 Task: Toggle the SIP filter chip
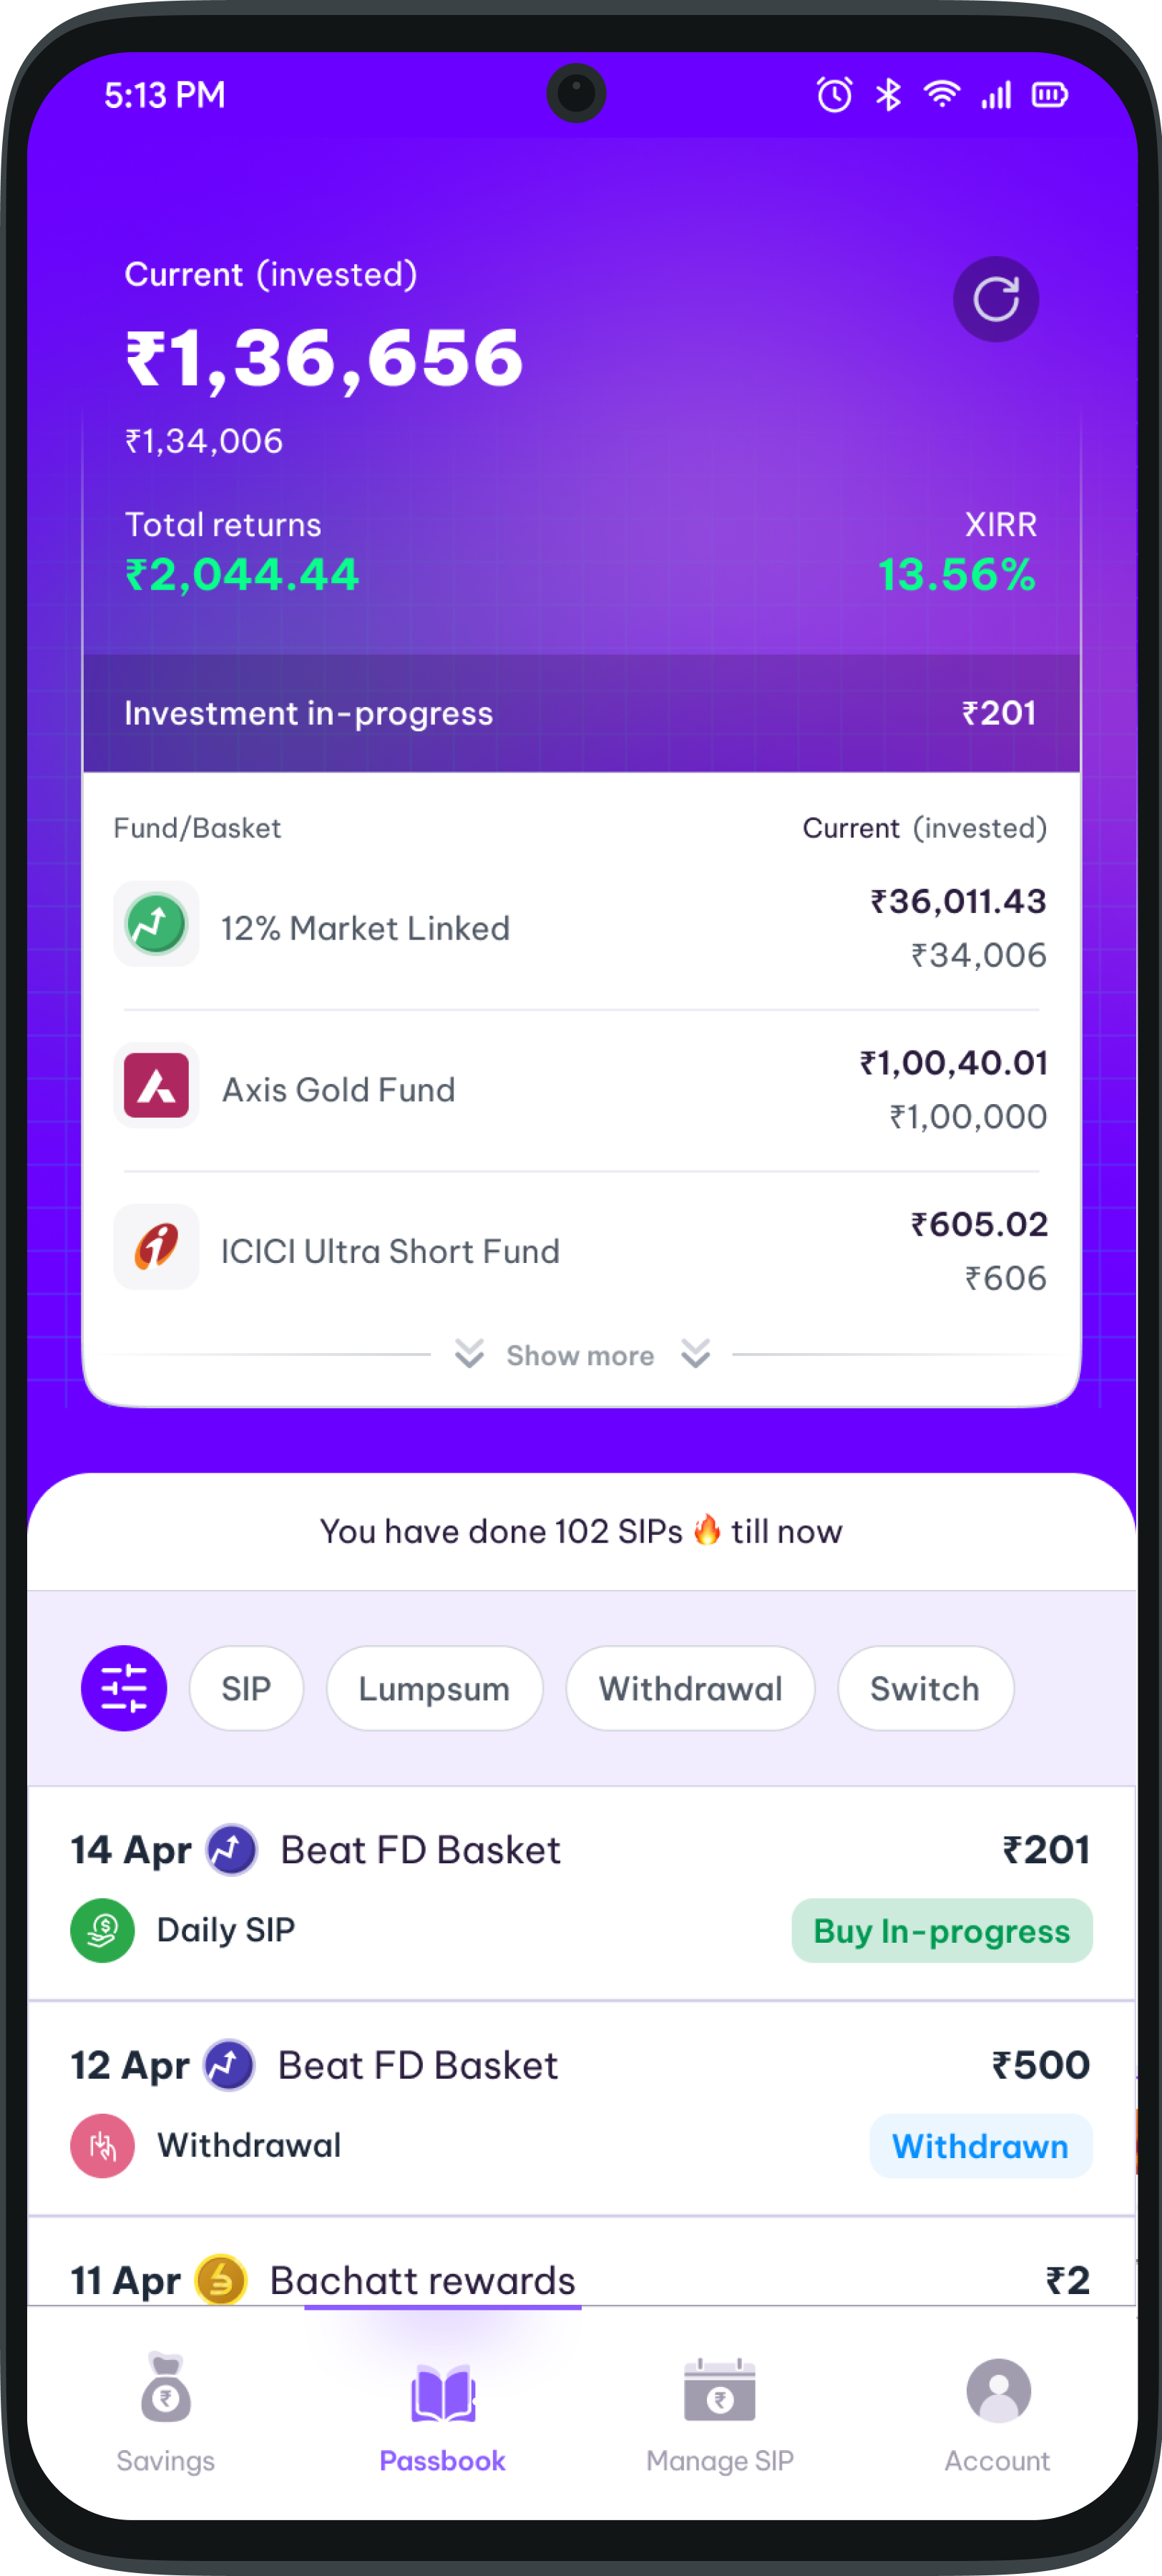click(x=246, y=1688)
